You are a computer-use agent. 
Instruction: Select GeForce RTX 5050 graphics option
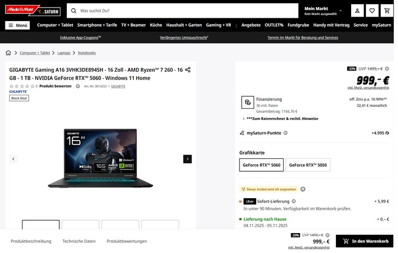click(308, 165)
